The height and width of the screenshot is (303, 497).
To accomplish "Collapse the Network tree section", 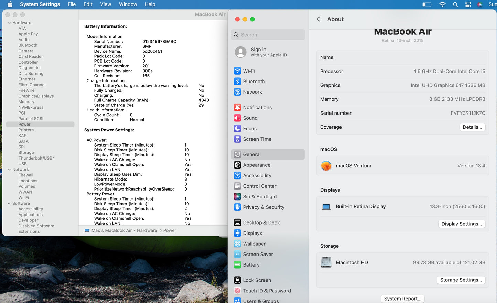I will click(9, 170).
